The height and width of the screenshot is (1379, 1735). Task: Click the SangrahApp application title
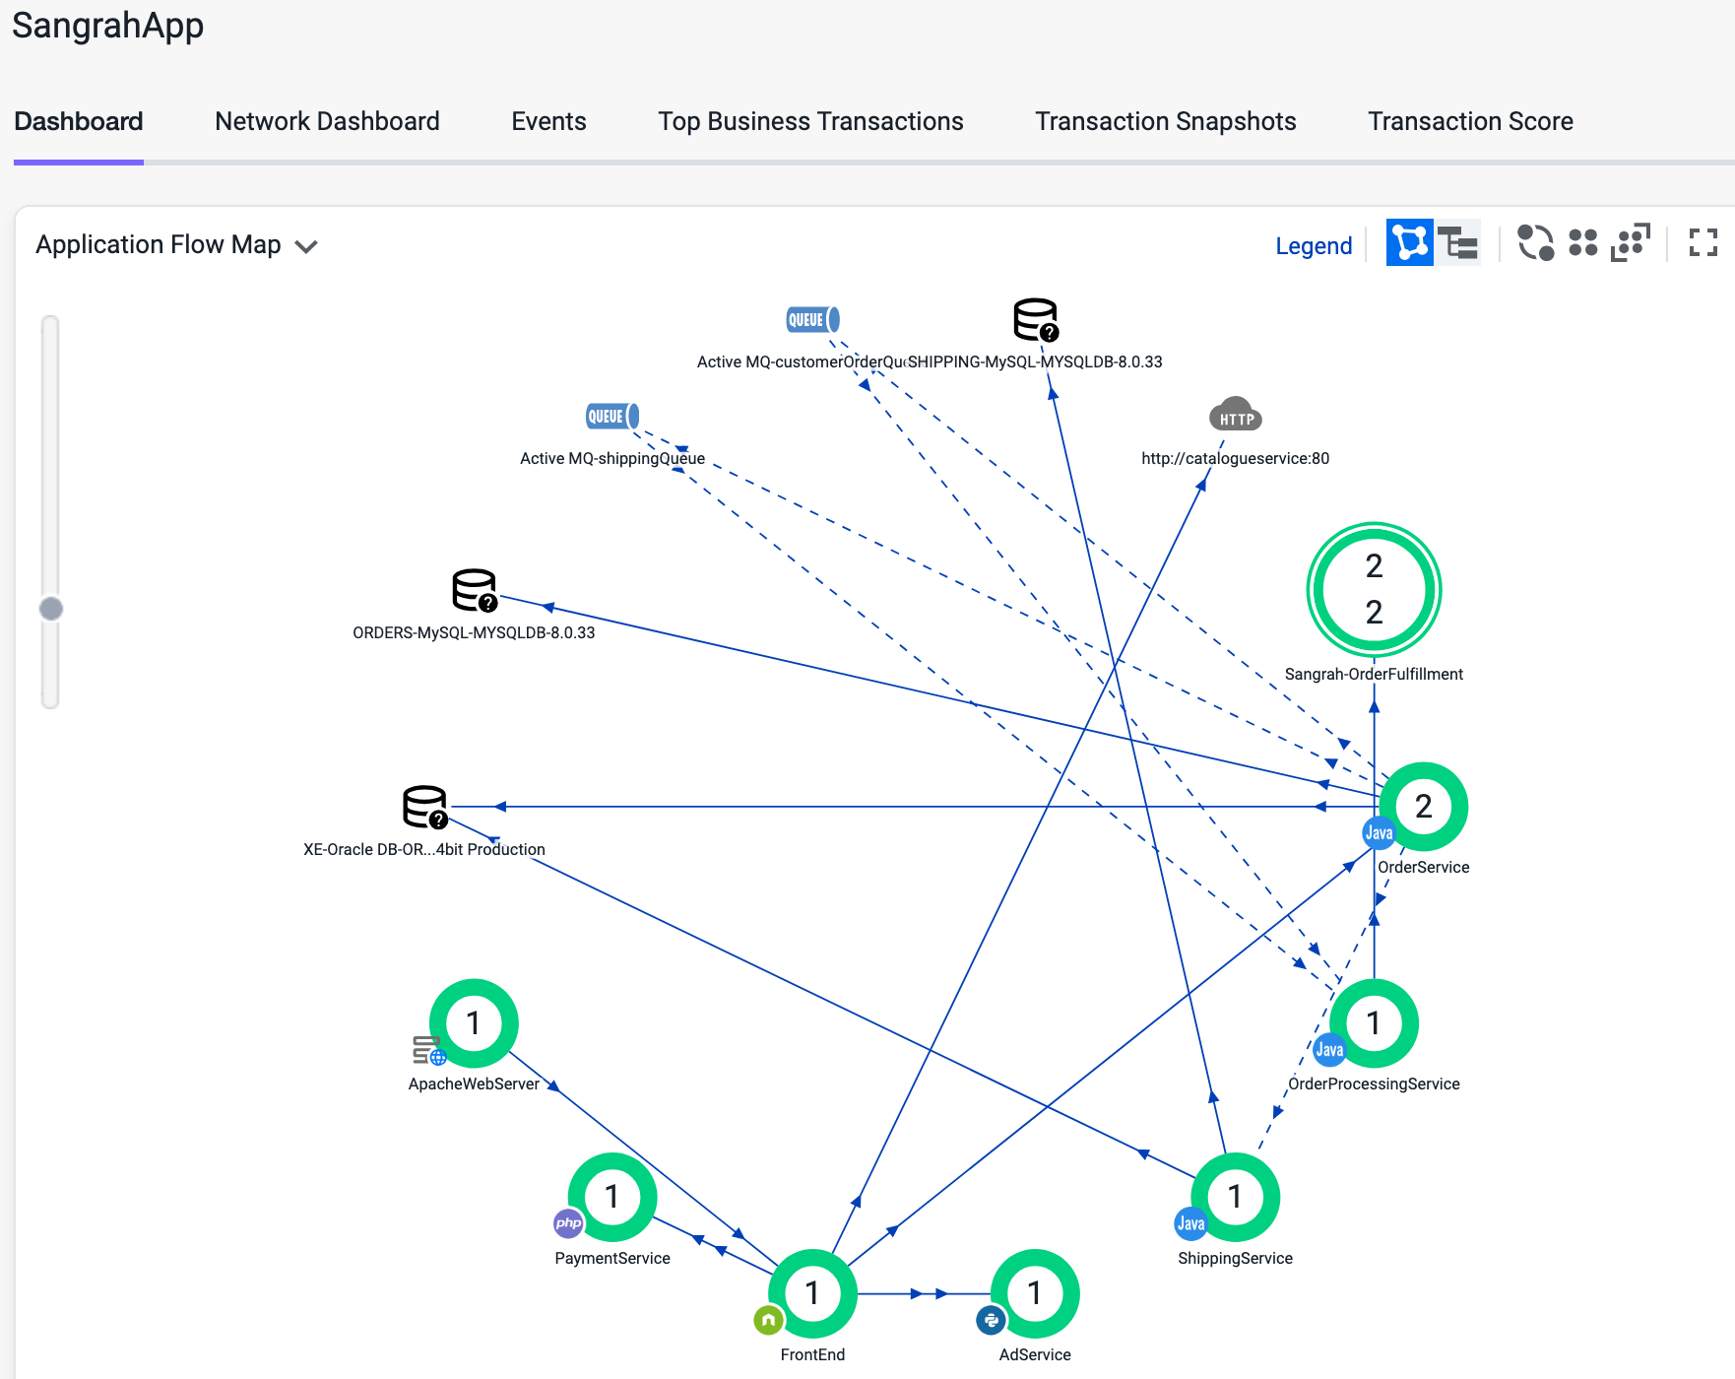pyautogui.click(x=107, y=25)
